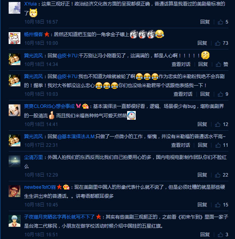
Task: Open 尘清万里's avatar thumbnail
Action: (15, 161)
